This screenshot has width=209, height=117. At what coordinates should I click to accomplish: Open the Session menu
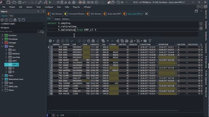pos(29,7)
